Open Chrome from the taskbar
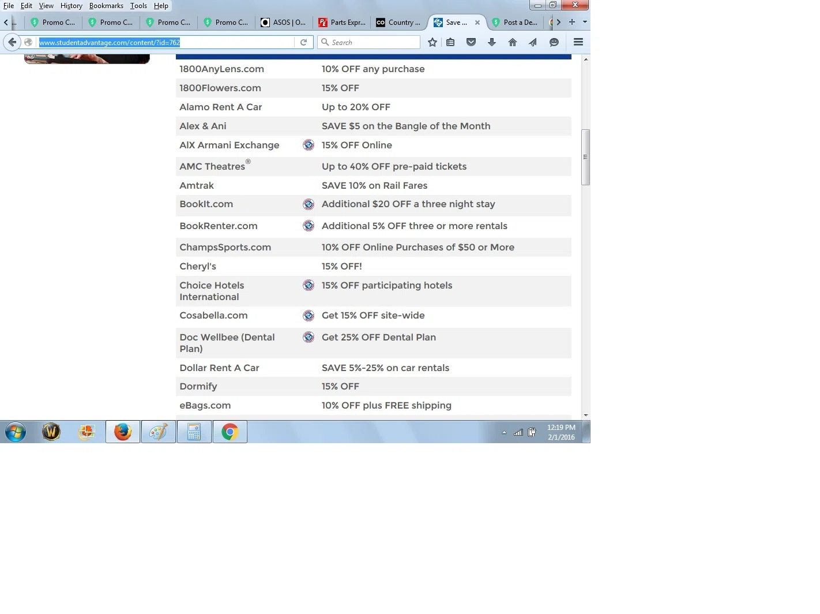This screenshot has height=614, width=820. click(x=230, y=432)
